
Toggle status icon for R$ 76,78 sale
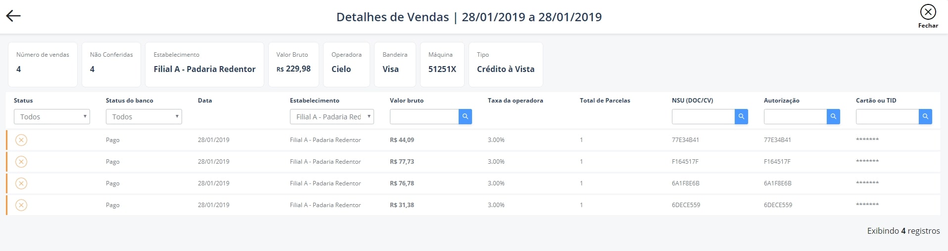click(21, 183)
